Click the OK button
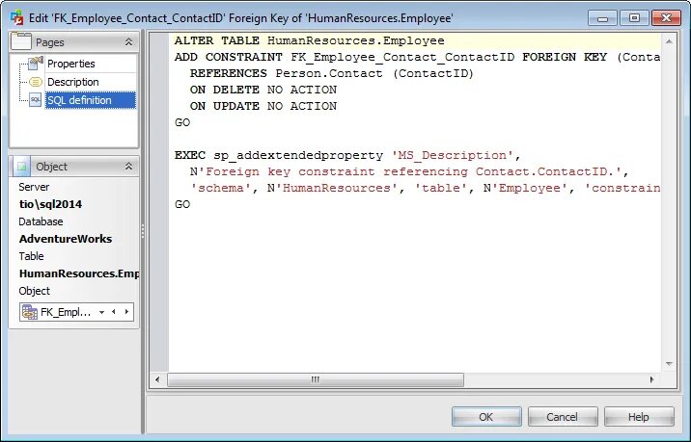The width and height of the screenshot is (691, 442). pyautogui.click(x=486, y=417)
